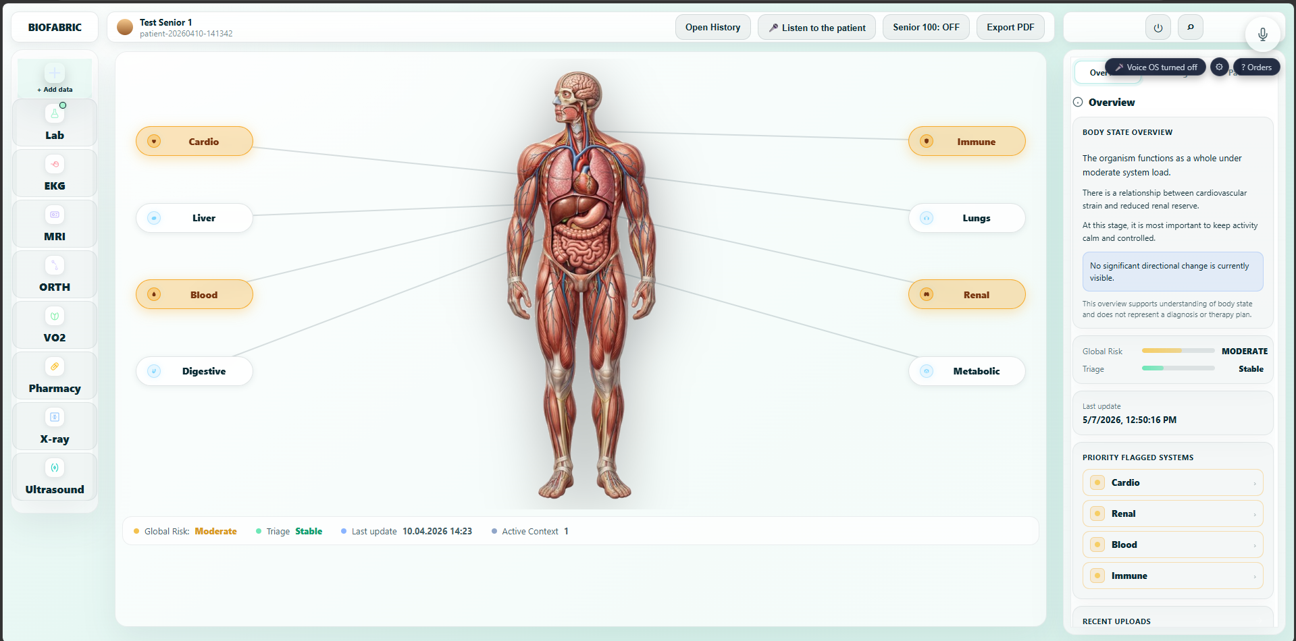
Task: Click the RECENT UPLOADS heading
Action: 1116,621
